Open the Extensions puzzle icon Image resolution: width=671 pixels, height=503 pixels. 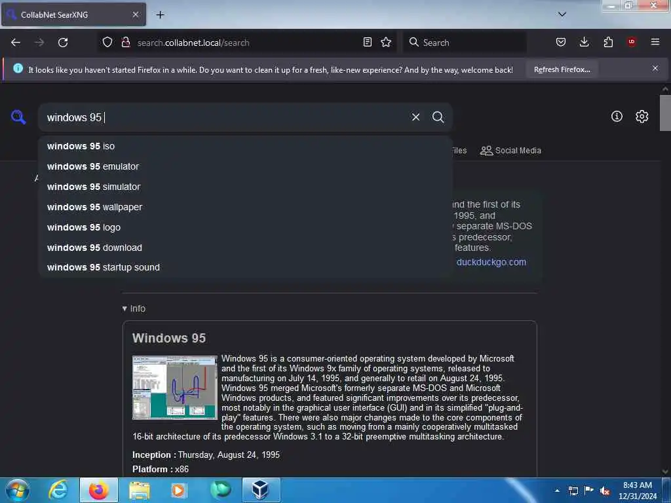tap(608, 43)
